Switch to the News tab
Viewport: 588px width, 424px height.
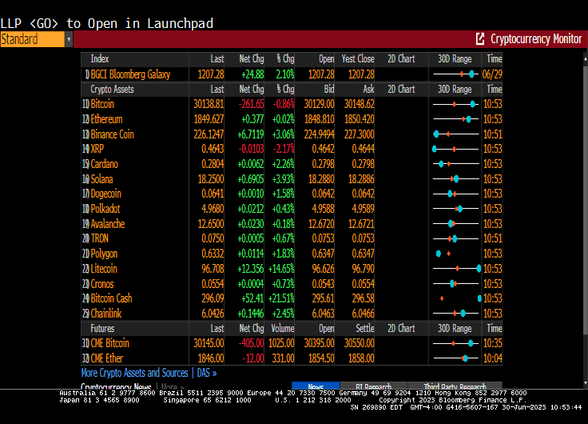pos(316,386)
